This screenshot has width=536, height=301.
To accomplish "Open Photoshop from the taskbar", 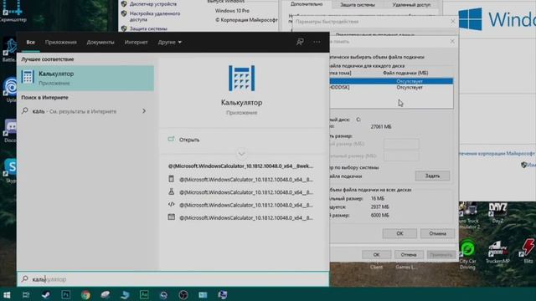I will point(65,295).
